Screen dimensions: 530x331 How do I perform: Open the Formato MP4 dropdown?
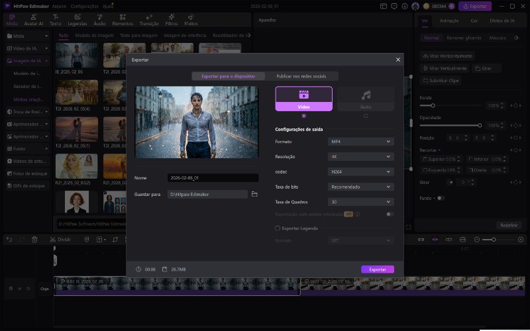coord(361,142)
